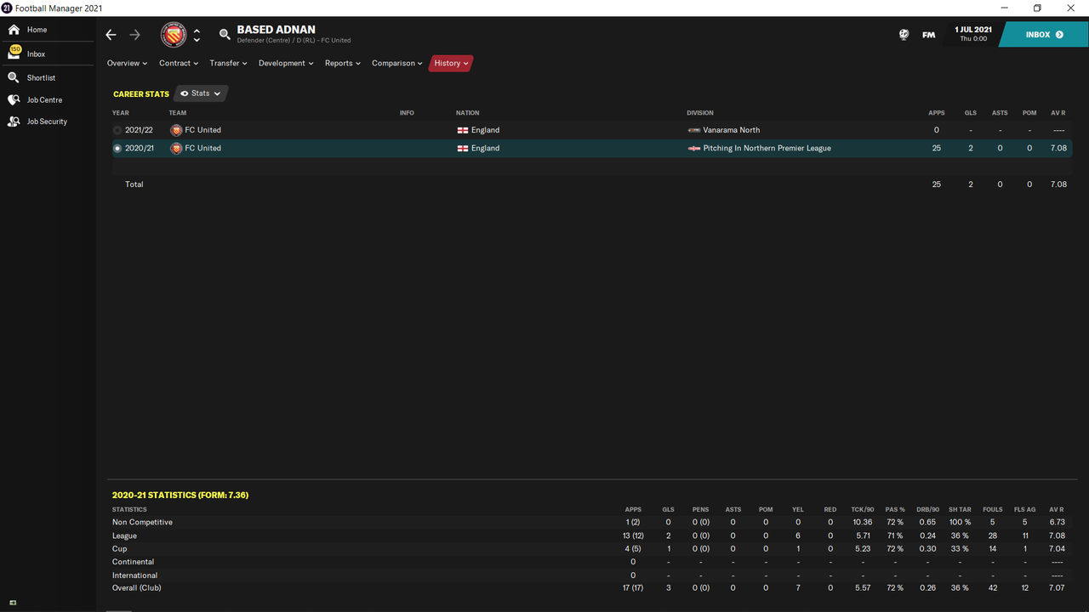Click the Shortlist sidebar label
Image resolution: width=1089 pixels, height=612 pixels.
pyautogui.click(x=41, y=77)
